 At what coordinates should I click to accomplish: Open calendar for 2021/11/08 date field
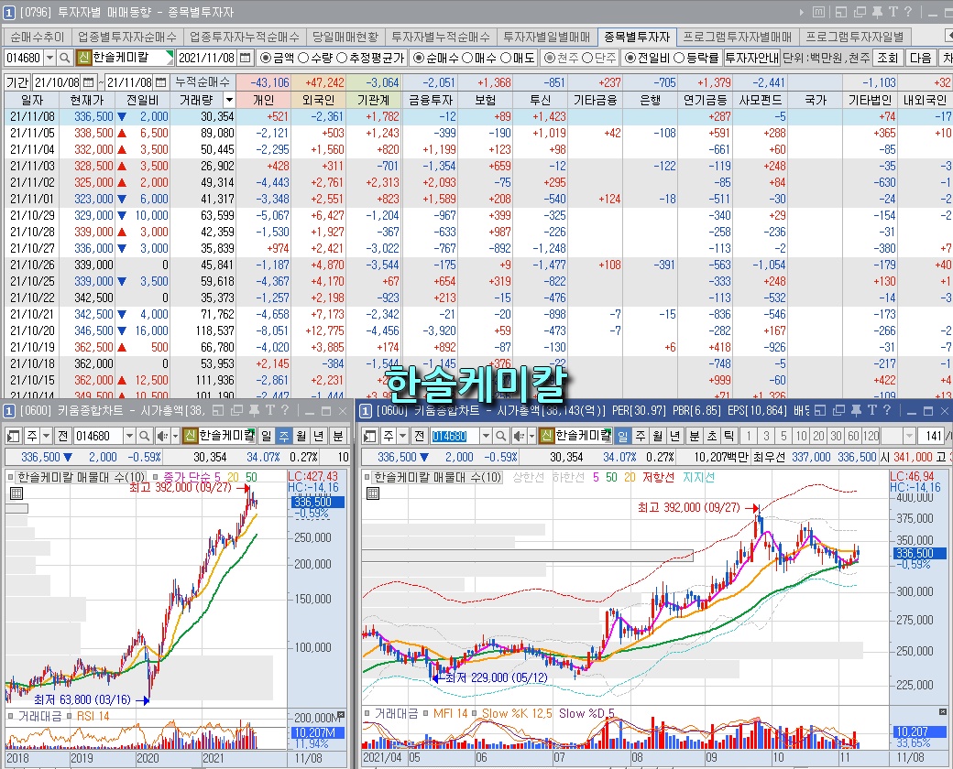246,59
